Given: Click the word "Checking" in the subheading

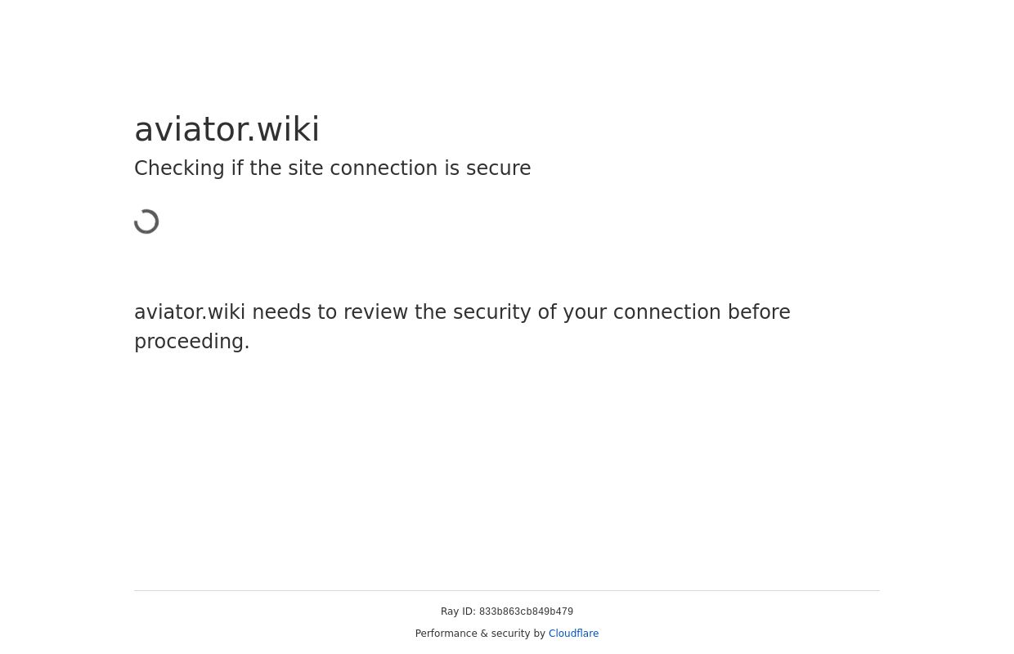Looking at the screenshot, I should tap(179, 168).
